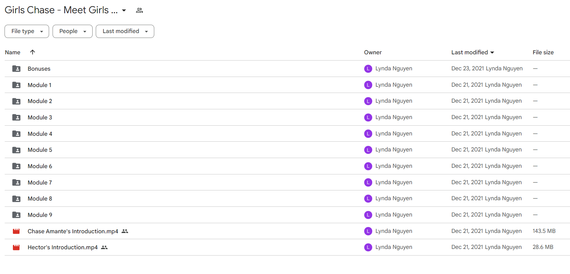Viewport: 570px width, 274px height.
Task: Click the Module 8 folder icon
Action: (x=16, y=198)
